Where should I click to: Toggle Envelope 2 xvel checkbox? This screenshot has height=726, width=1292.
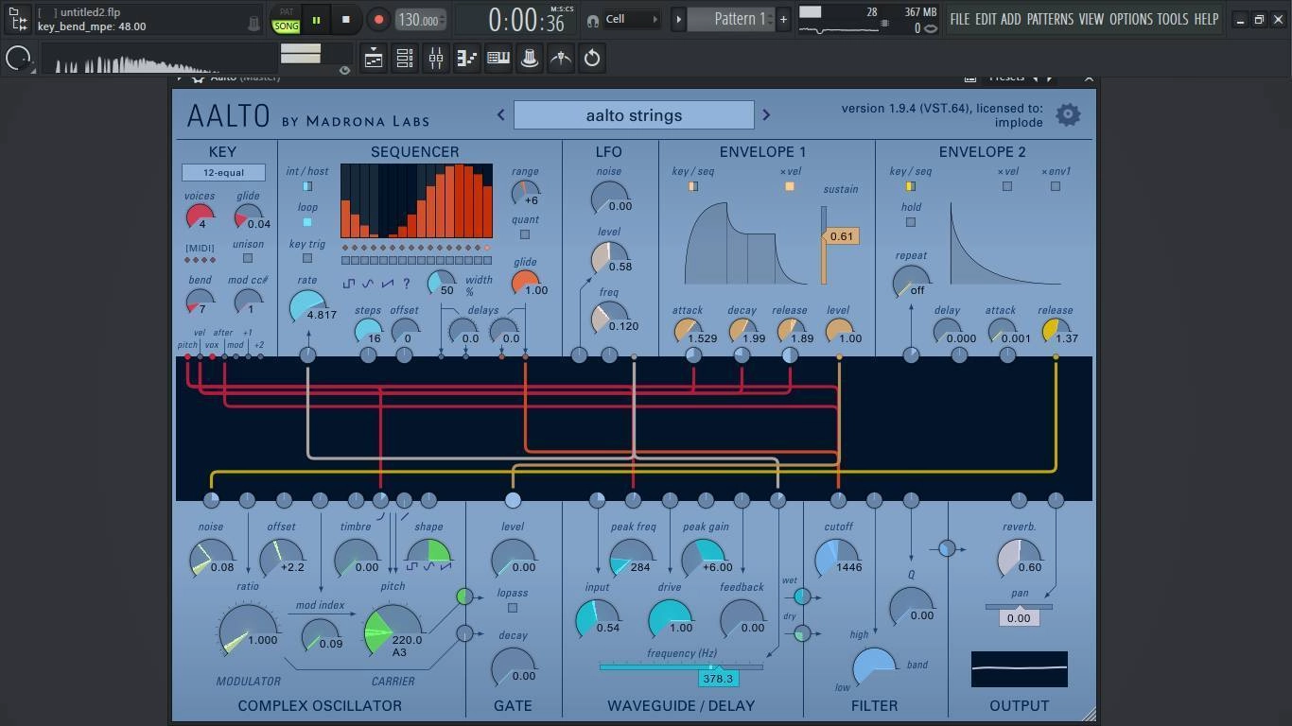pos(1007,186)
